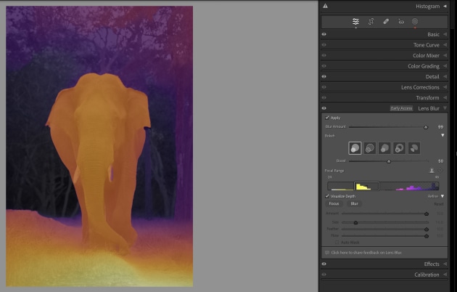Select the Focus refine brush button
The width and height of the screenshot is (457, 292).
click(x=334, y=203)
